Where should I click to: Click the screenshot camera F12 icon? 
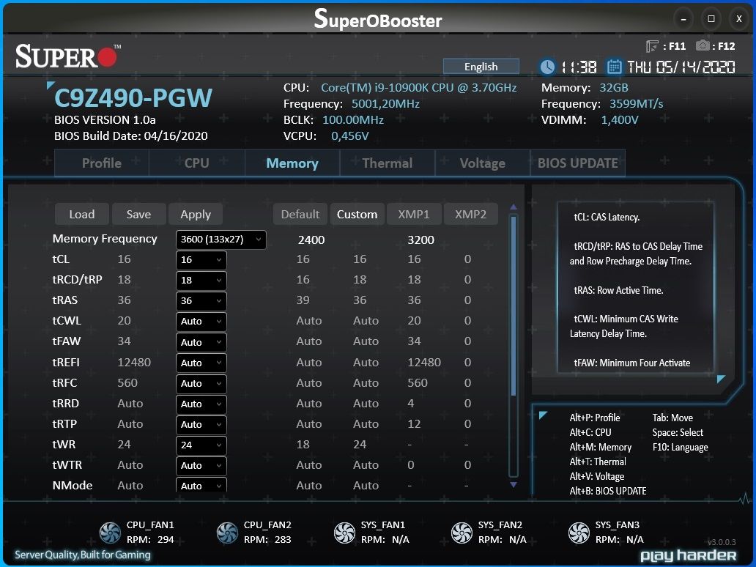click(703, 46)
